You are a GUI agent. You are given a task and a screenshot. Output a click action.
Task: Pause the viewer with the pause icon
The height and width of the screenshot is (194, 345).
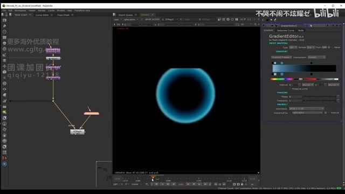(237, 19)
